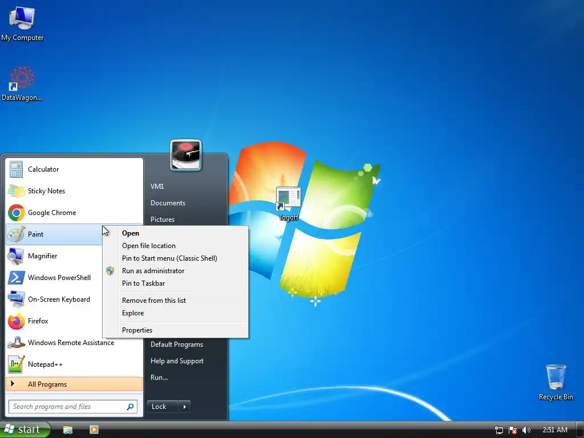
Task: Click the shield icon beside Run as administrator
Action: pos(110,271)
